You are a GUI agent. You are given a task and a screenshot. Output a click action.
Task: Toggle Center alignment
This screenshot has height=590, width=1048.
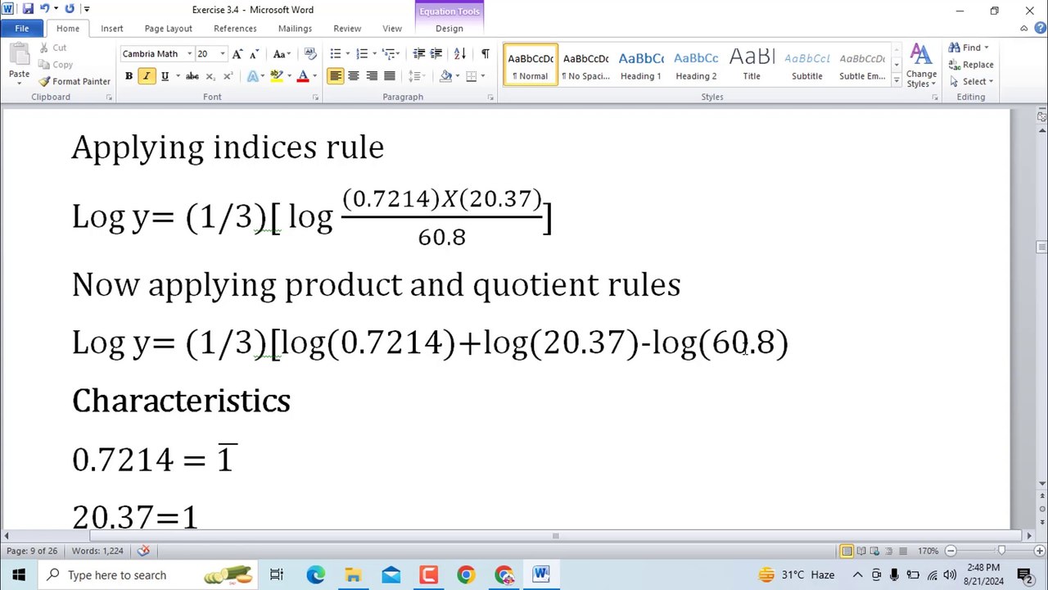click(354, 76)
